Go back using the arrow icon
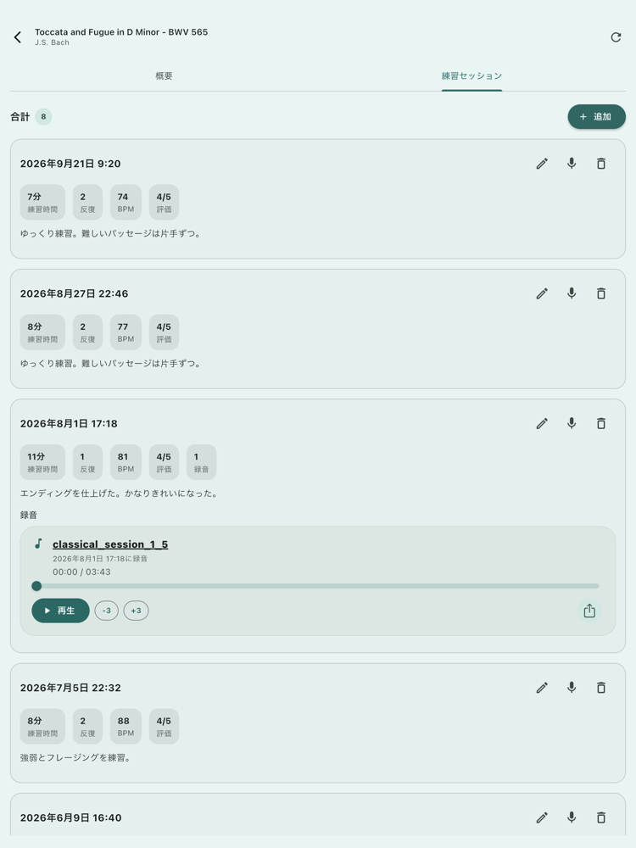636x848 pixels. coord(18,36)
